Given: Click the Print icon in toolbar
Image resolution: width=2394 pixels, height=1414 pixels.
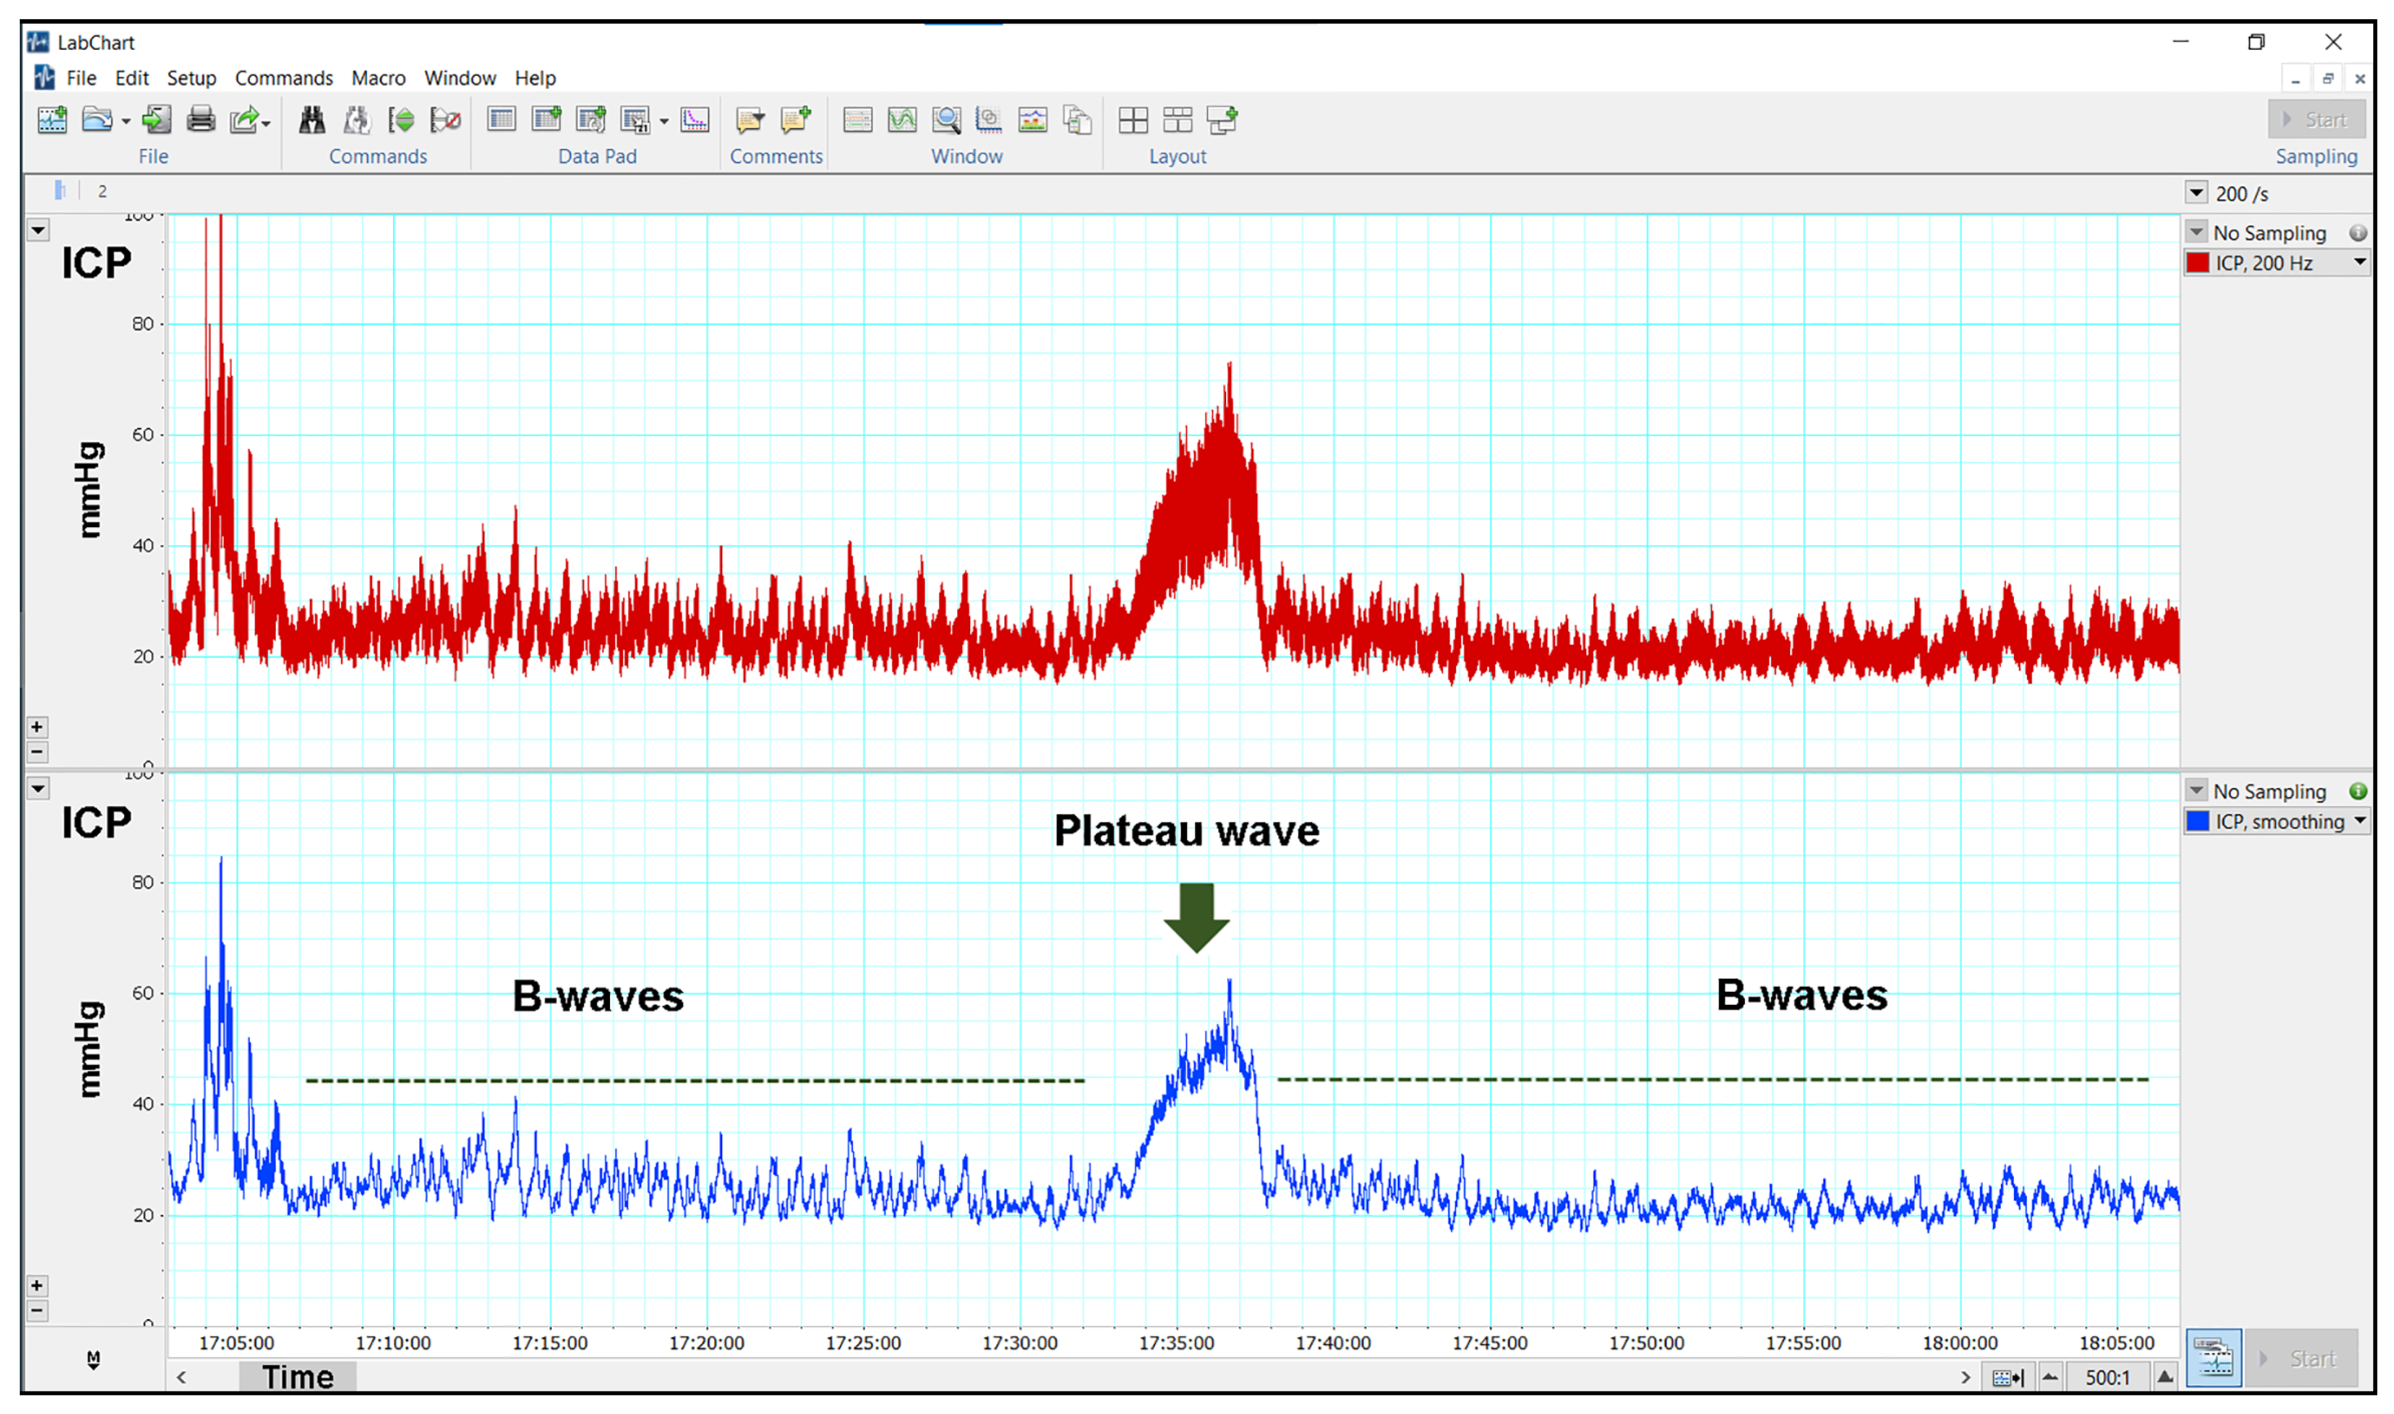Looking at the screenshot, I should pos(200,120).
